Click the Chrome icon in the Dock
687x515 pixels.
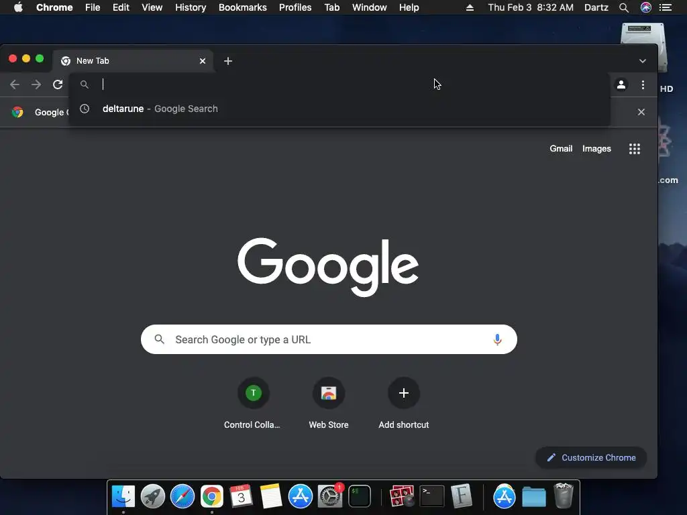coord(212,496)
